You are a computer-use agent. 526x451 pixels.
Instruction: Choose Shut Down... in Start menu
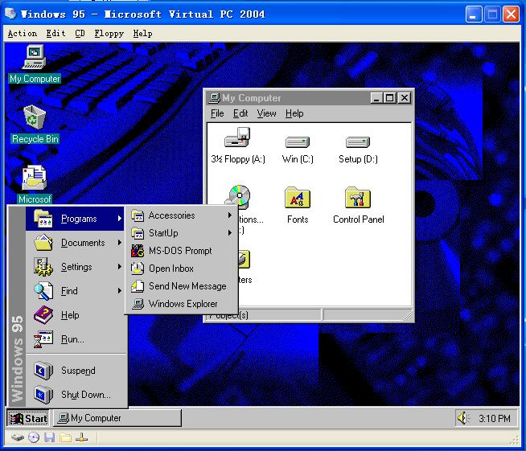[x=77, y=395]
